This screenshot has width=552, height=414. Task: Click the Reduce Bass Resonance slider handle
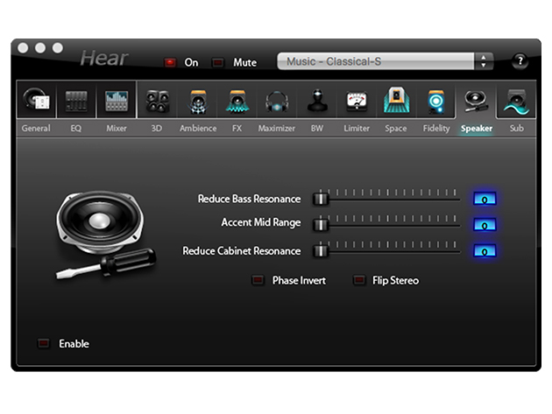coord(321,199)
